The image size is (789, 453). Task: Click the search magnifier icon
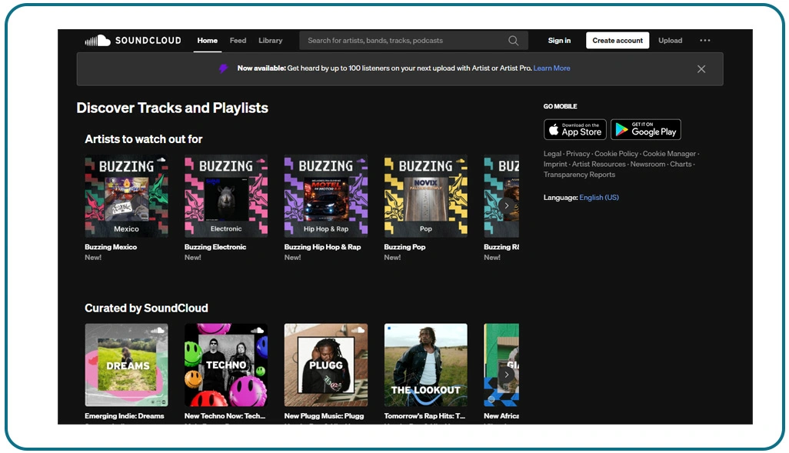tap(513, 41)
